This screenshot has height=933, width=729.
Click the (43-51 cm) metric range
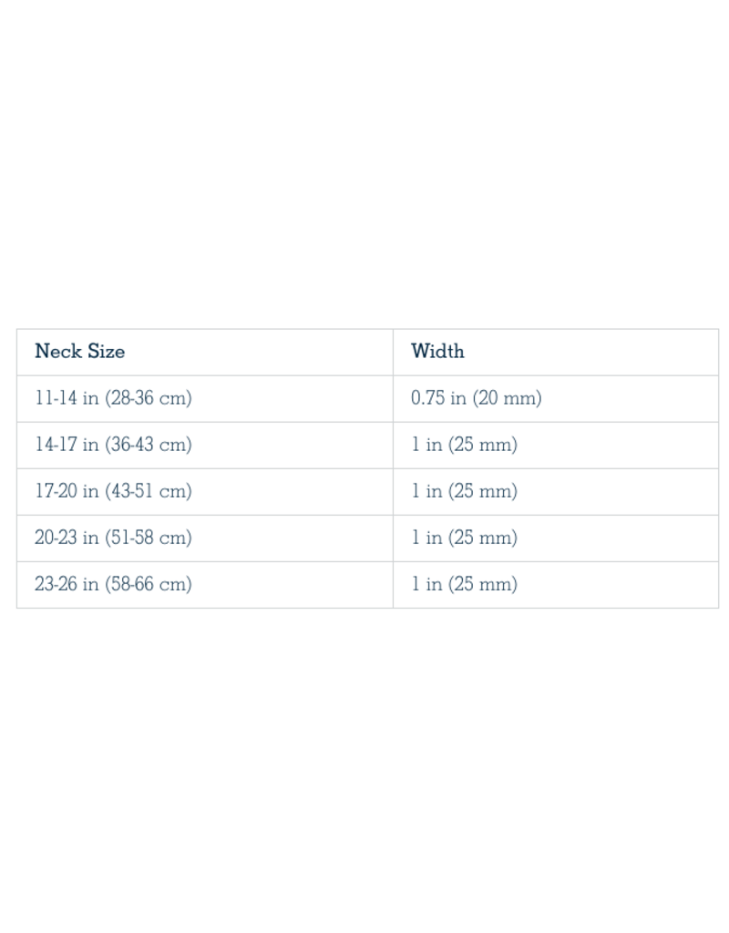point(149,491)
